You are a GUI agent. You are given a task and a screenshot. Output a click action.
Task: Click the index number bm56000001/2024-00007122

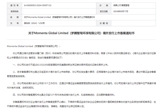pos(38,5)
